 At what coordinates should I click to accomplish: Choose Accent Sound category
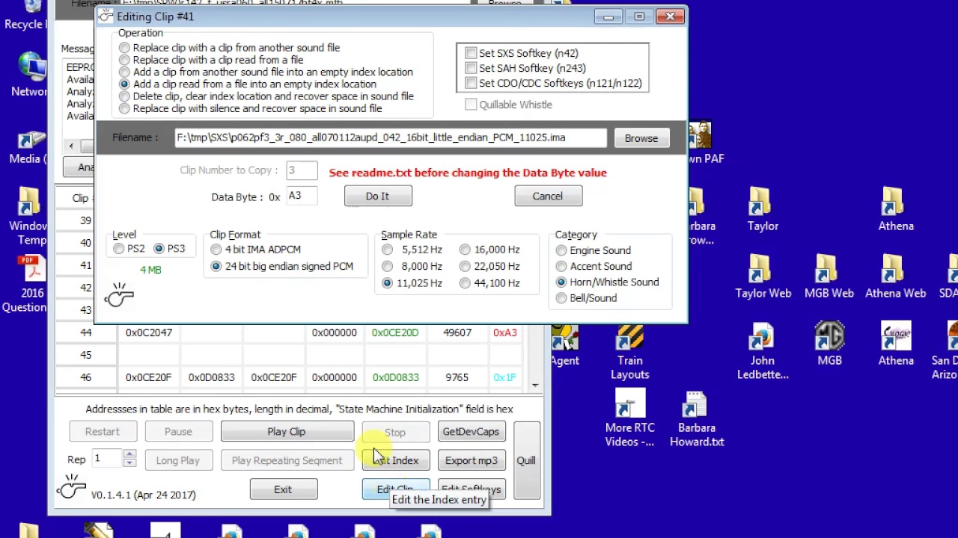(x=561, y=266)
